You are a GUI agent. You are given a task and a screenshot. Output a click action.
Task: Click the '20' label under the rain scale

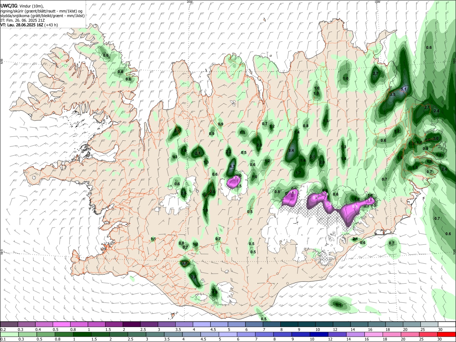pos(403,339)
